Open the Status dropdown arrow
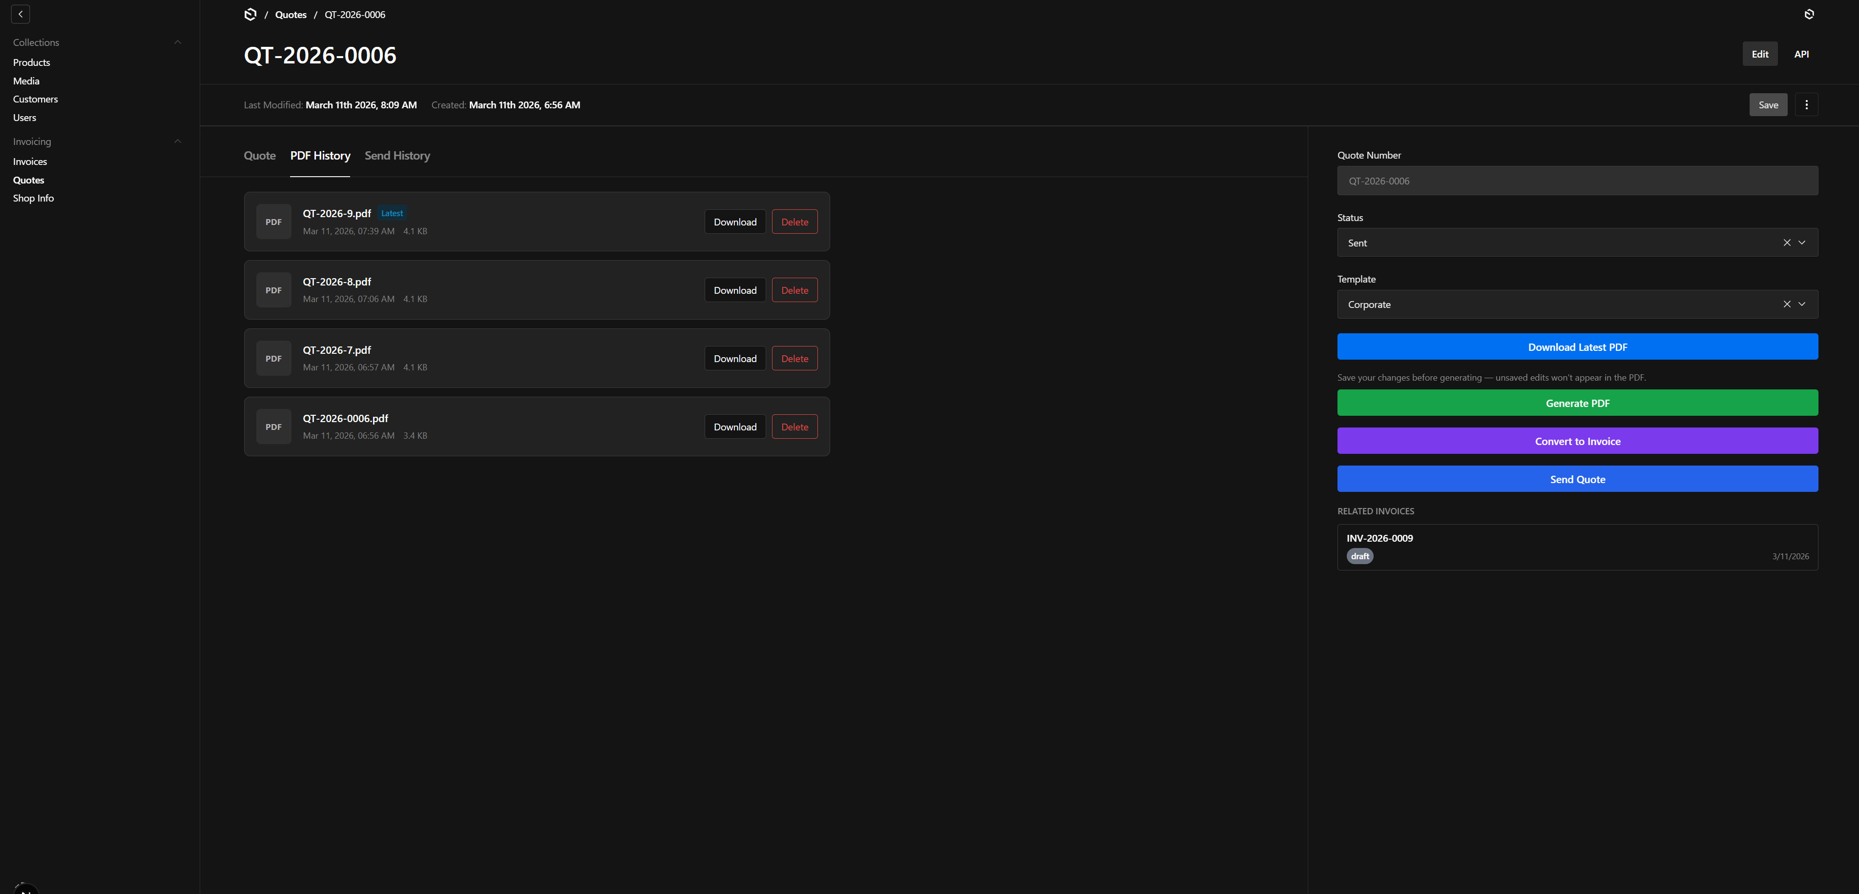Screen dimensions: 1859x894 point(1802,243)
